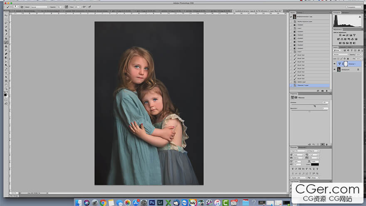The width and height of the screenshot is (366, 206).
Task: Add a Photo Filter adjustment
Action: (349, 39)
